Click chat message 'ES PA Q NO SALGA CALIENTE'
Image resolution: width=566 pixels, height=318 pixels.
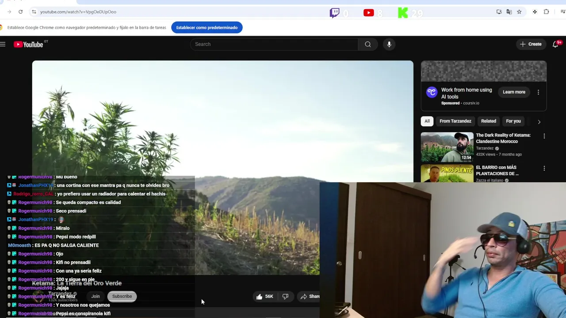point(67,245)
